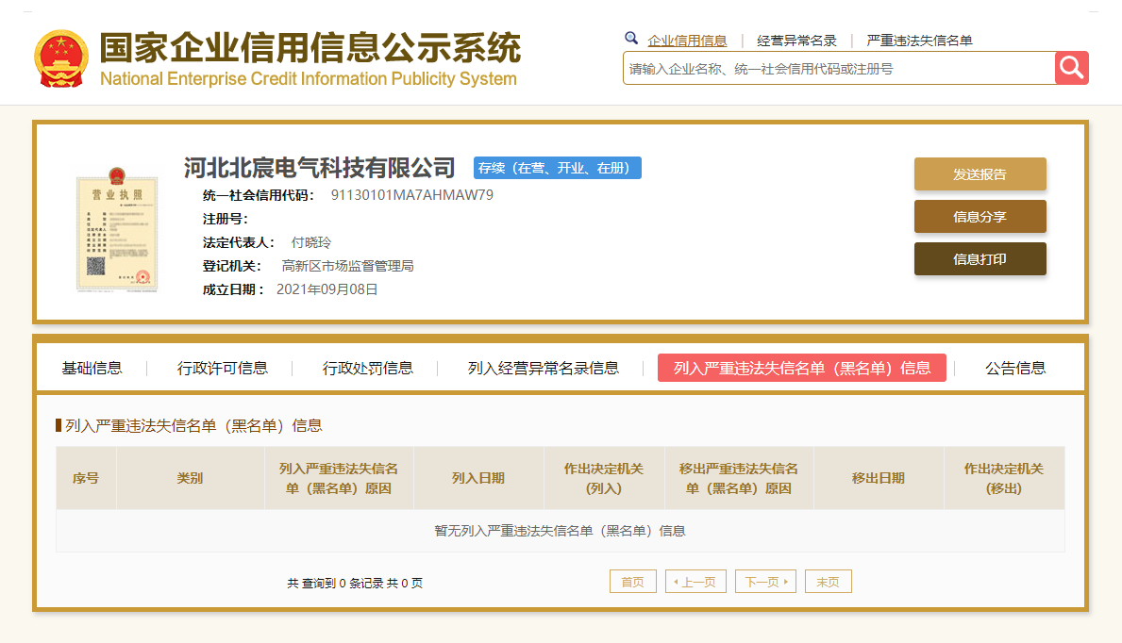Switch to the 基础信息 tab
1122x643 pixels.
point(92,369)
